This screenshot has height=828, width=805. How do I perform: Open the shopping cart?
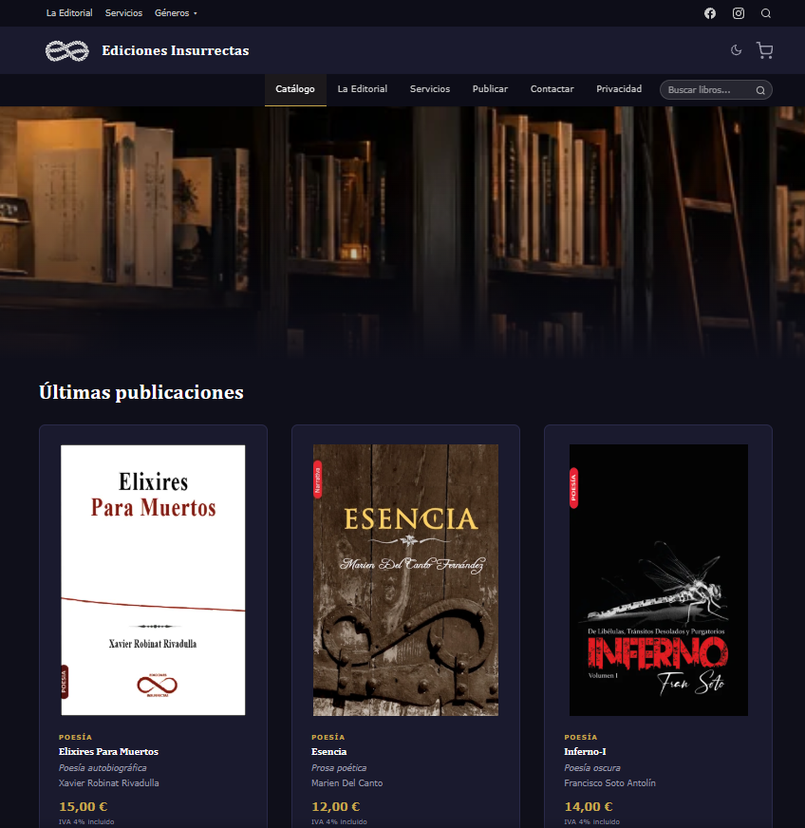(765, 50)
